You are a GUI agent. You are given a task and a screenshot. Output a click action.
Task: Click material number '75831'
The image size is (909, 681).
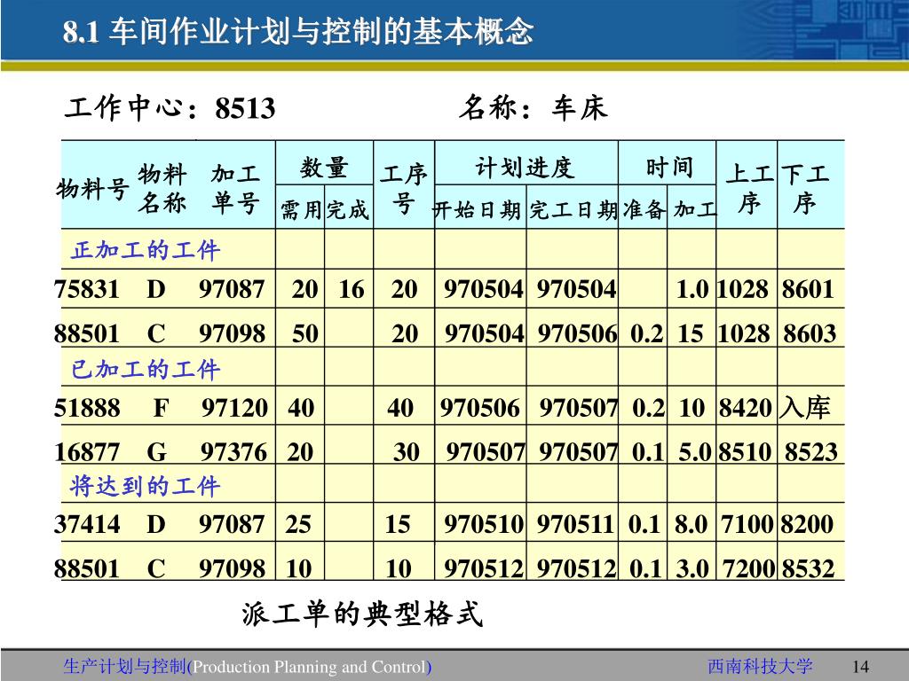tap(87, 289)
